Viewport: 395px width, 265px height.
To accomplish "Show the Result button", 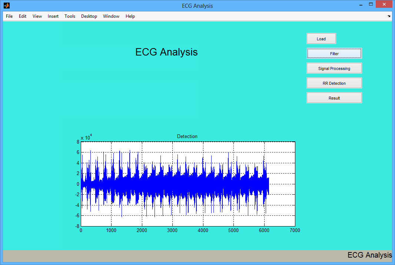I will [x=334, y=98].
